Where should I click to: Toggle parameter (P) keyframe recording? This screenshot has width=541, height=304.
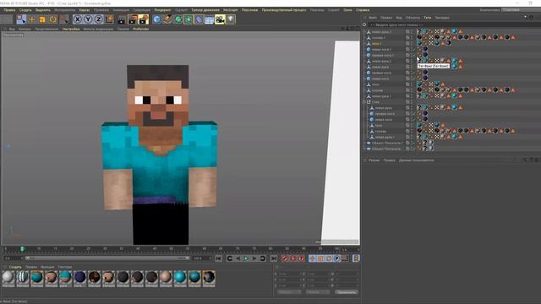click(x=336, y=258)
